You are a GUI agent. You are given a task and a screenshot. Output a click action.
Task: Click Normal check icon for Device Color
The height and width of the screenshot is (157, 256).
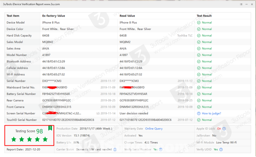[x=199, y=29]
